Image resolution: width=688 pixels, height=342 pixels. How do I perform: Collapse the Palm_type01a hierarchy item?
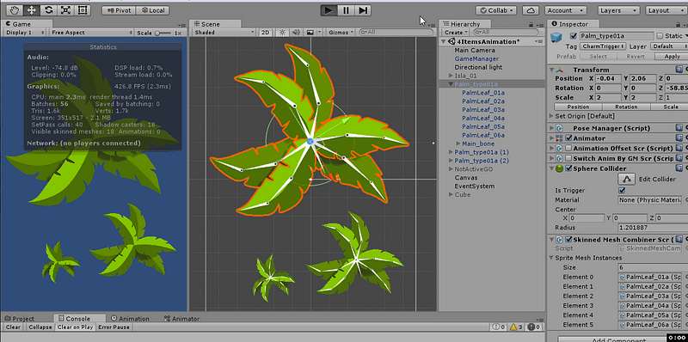coord(451,84)
